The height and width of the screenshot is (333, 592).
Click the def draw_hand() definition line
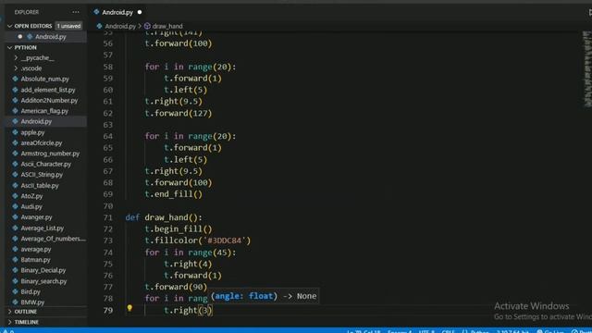coord(164,217)
